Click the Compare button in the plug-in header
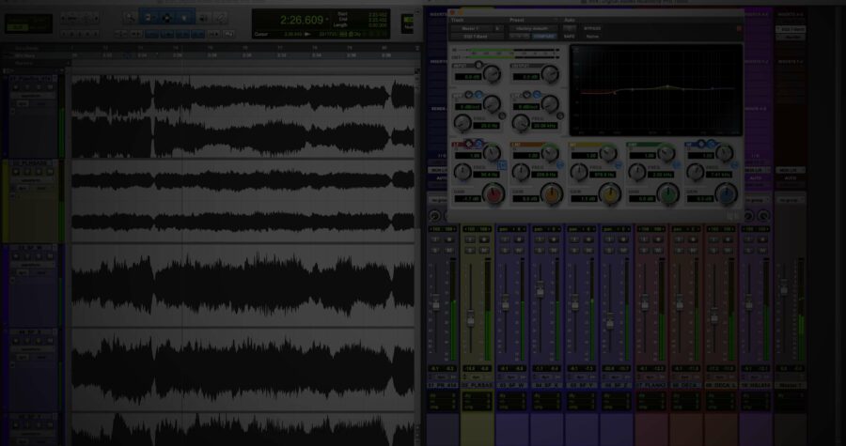This screenshot has height=446, width=846. click(x=544, y=37)
